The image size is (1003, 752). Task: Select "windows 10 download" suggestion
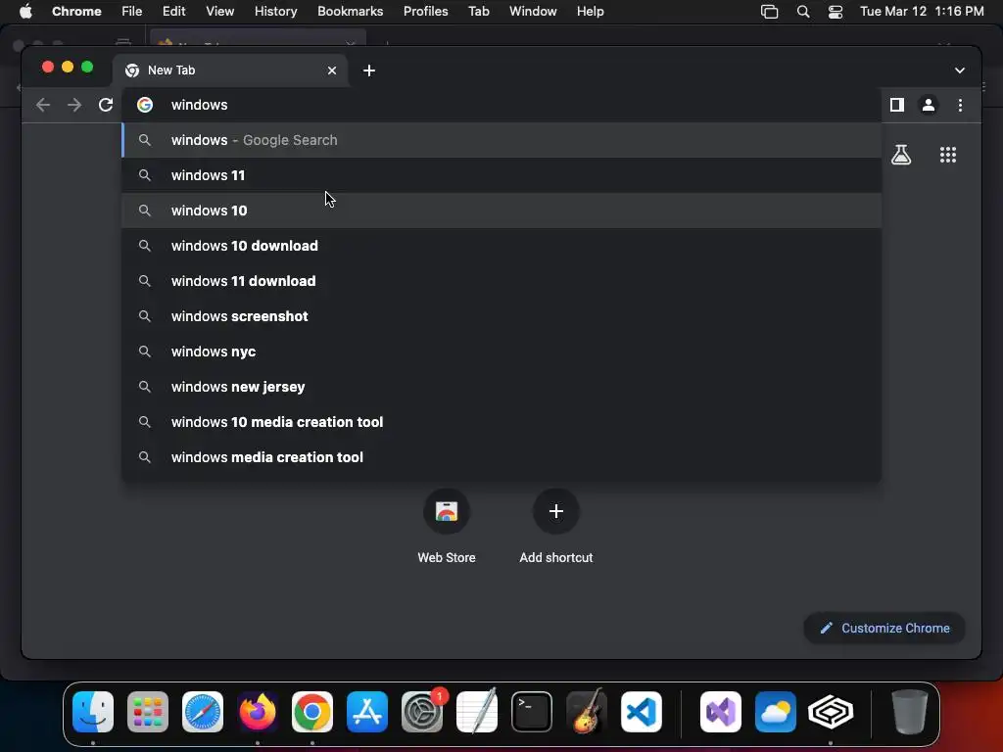click(501, 246)
